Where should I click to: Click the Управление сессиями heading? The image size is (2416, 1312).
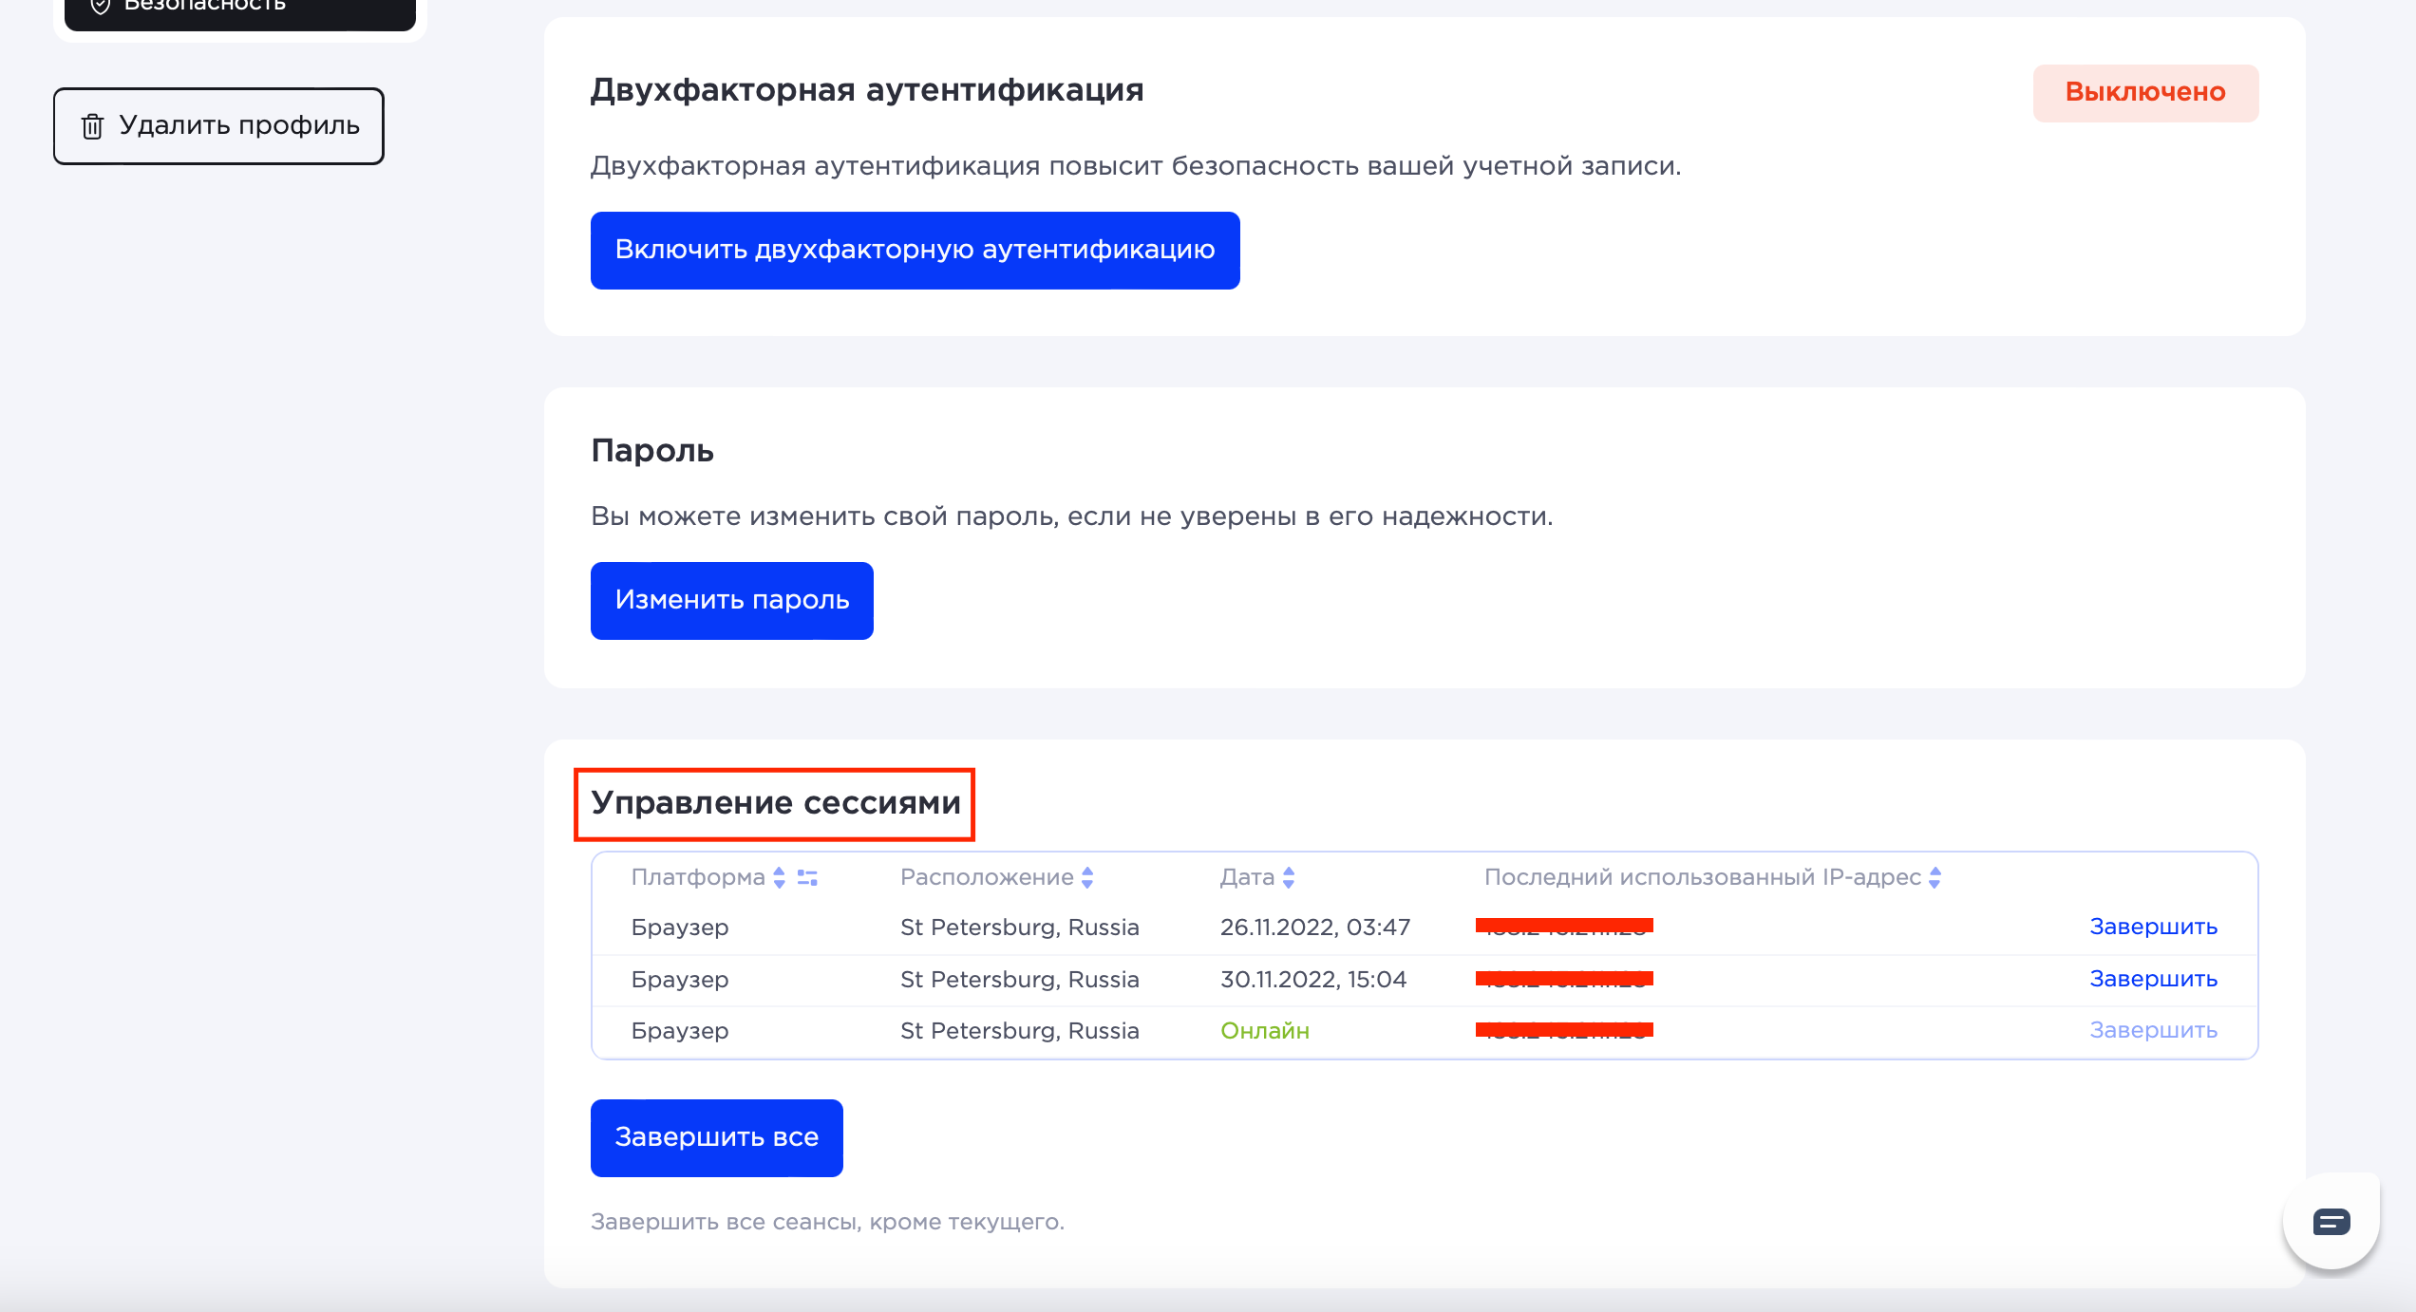(775, 803)
